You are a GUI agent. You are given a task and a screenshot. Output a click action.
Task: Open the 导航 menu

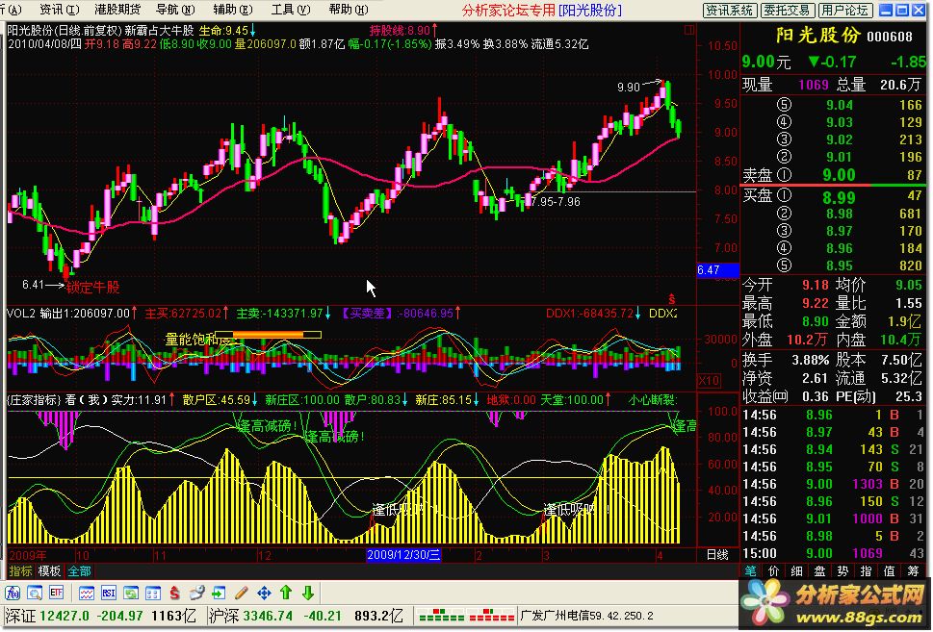point(175,9)
